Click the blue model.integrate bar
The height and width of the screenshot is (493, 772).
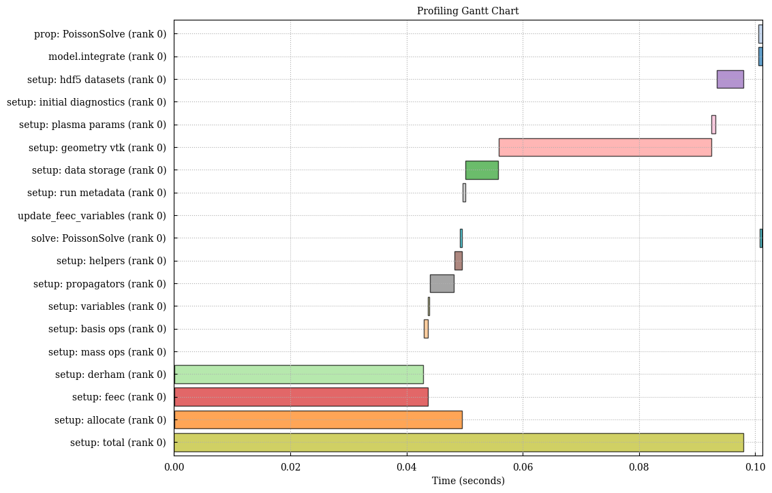point(760,57)
